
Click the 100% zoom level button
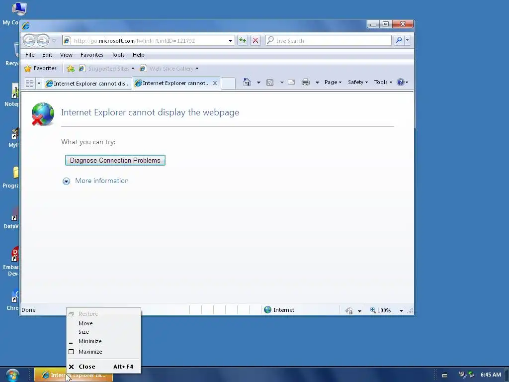[380, 310]
